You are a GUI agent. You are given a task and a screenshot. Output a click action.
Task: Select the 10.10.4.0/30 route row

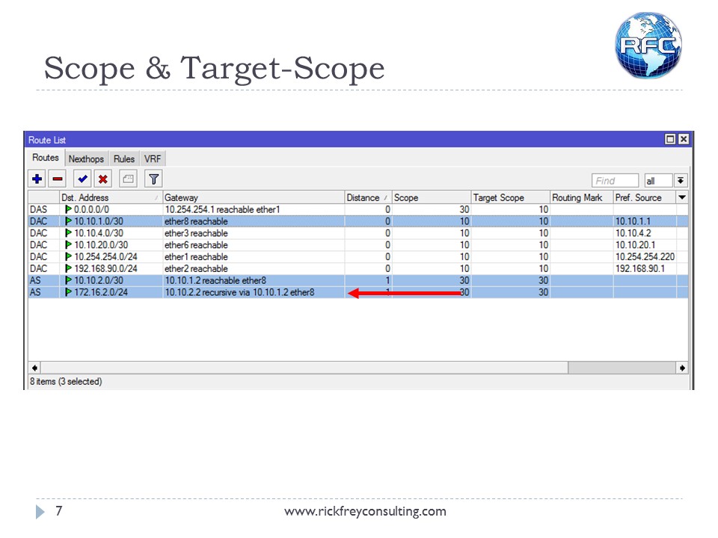pyautogui.click(x=358, y=233)
